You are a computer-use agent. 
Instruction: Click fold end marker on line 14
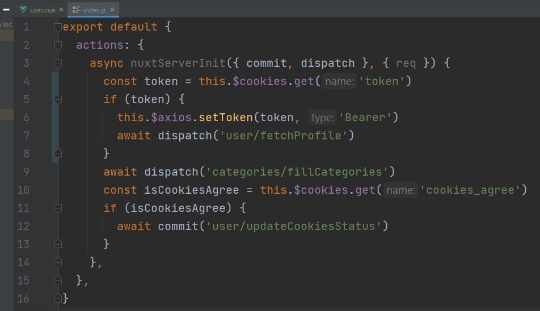coord(58,262)
